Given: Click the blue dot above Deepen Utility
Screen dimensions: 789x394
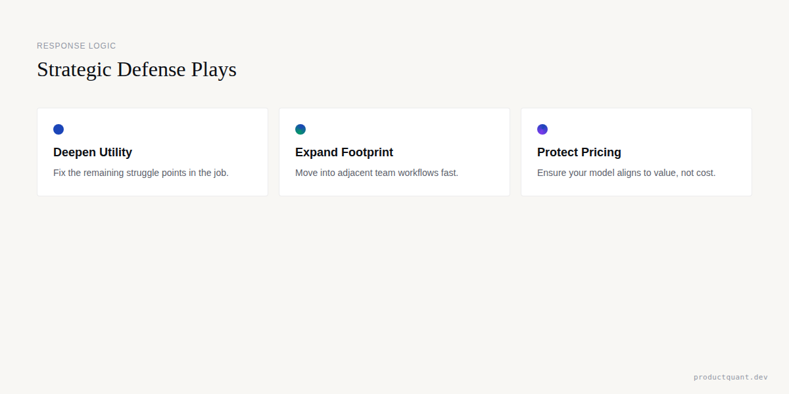Looking at the screenshot, I should 59,129.
